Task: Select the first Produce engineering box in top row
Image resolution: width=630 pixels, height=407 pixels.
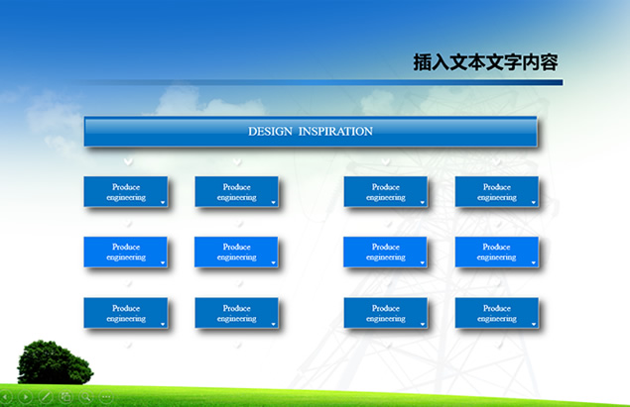Action: (x=126, y=192)
